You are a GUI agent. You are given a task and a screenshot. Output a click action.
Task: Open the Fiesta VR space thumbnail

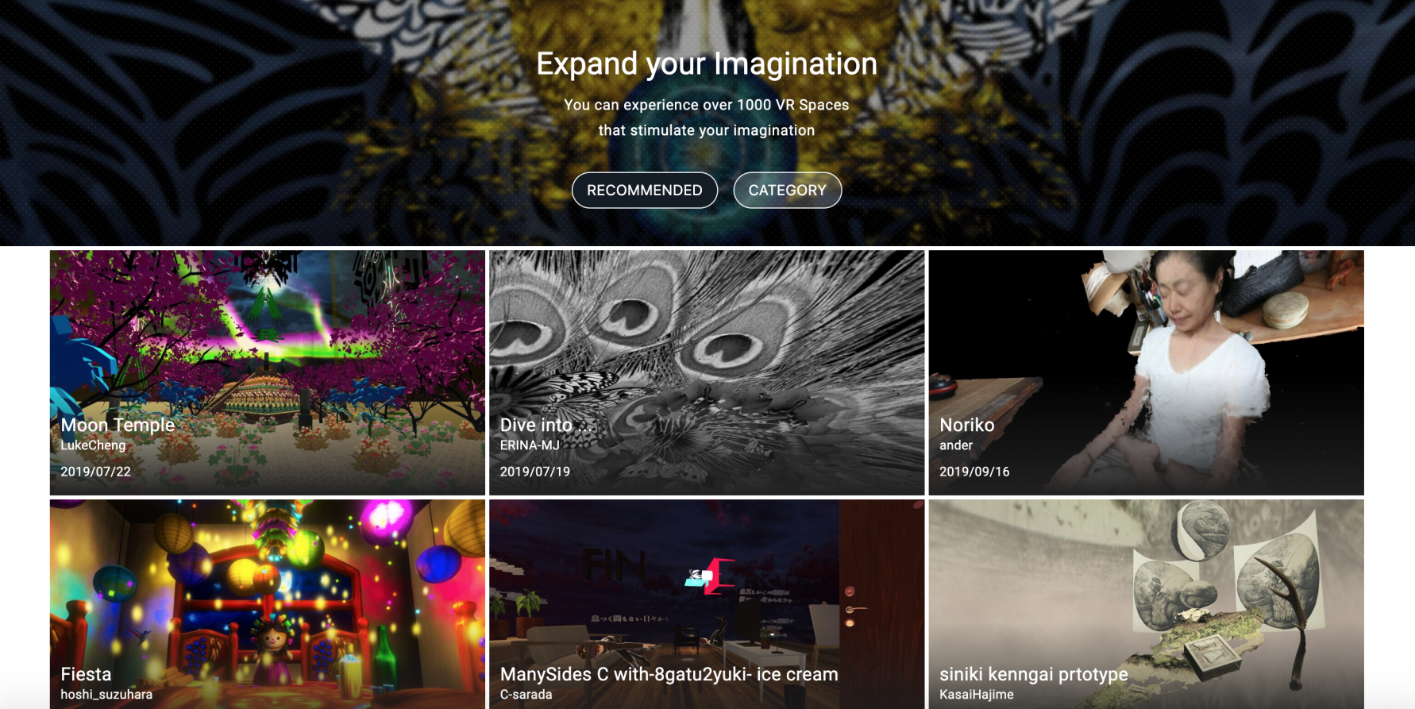pyautogui.click(x=268, y=604)
